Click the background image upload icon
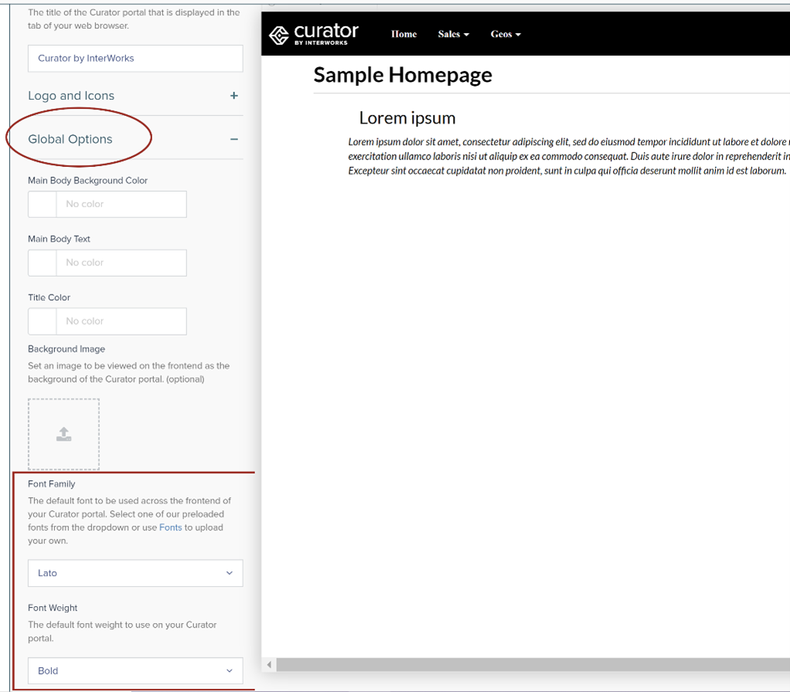This screenshot has height=692, width=790. tap(63, 435)
